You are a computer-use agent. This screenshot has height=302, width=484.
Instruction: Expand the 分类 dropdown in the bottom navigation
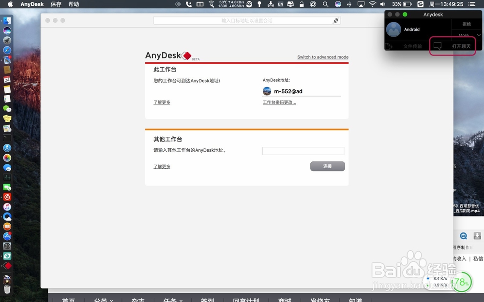click(x=102, y=300)
